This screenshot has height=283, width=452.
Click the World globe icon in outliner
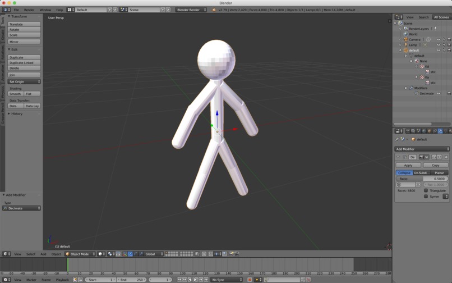[405, 34]
